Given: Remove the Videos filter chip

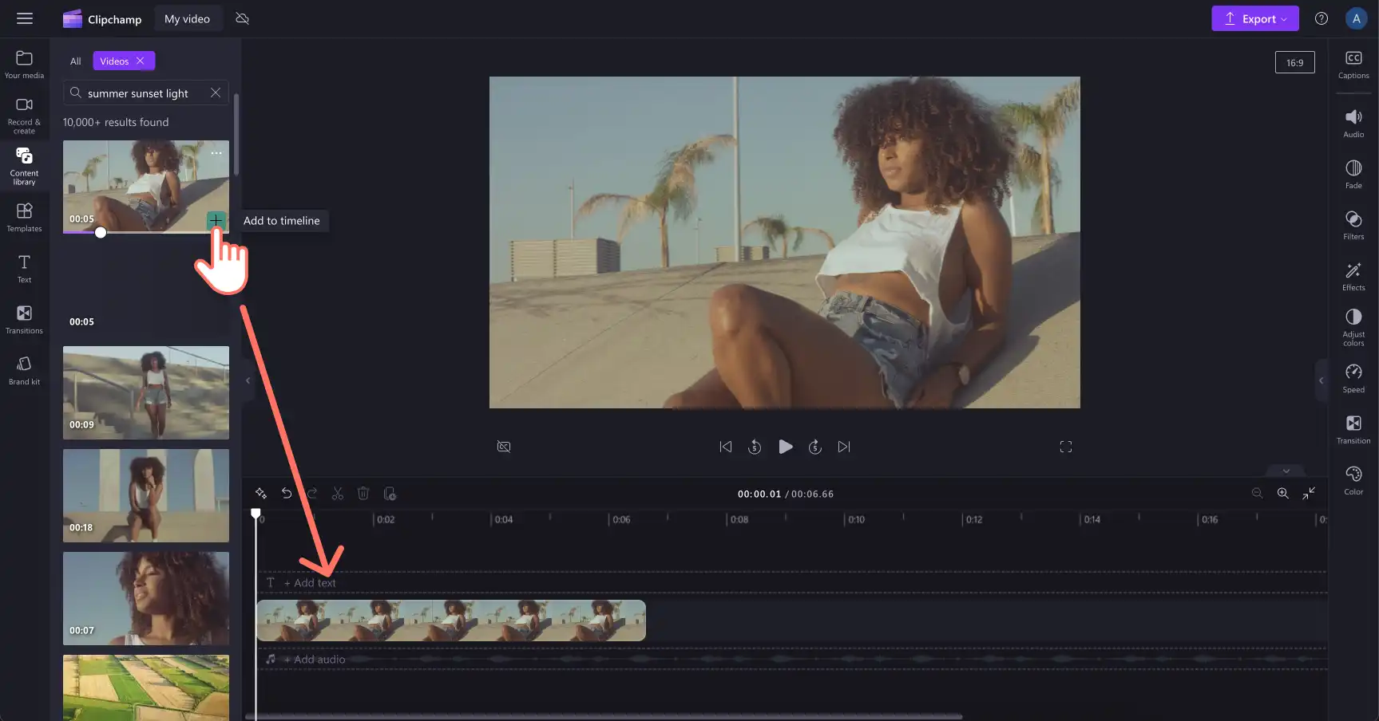Looking at the screenshot, I should pos(141,61).
